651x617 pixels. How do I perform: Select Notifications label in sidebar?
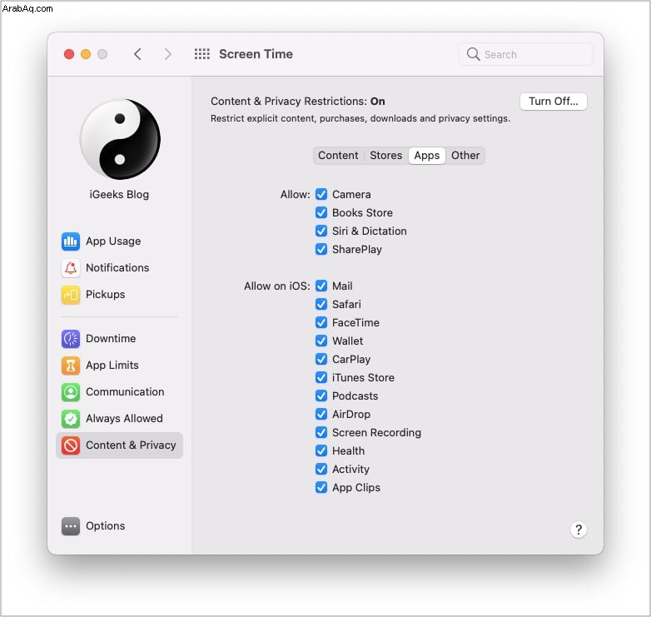117,268
